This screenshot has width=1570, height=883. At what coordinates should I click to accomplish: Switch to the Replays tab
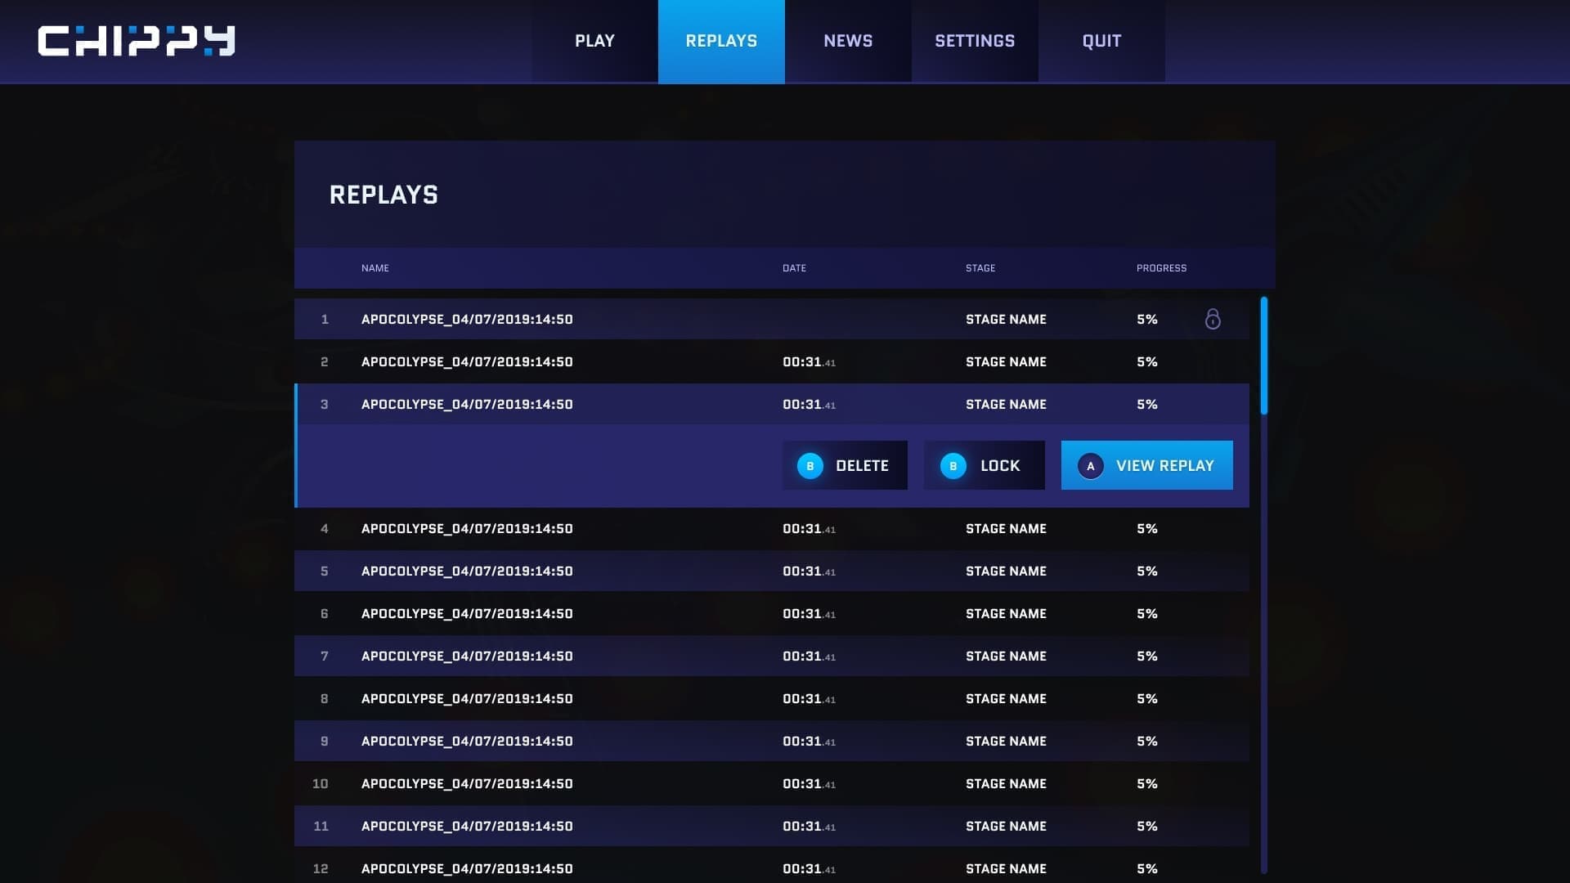click(721, 41)
